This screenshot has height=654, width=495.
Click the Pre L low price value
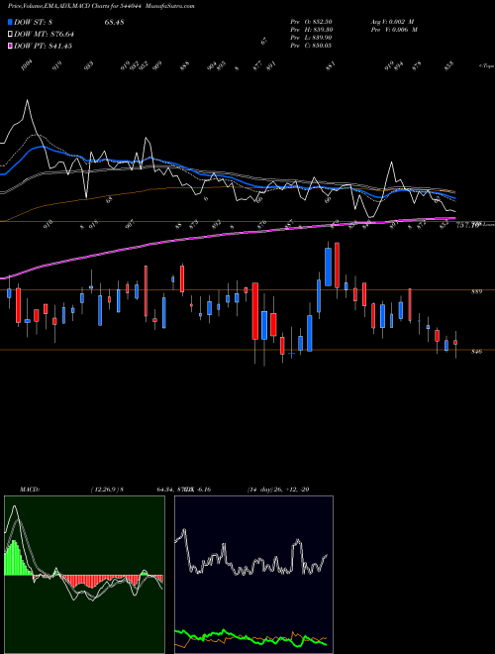pos(311,38)
